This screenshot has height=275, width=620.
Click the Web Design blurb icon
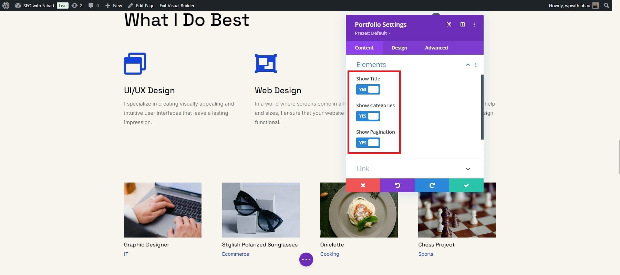coord(266,64)
